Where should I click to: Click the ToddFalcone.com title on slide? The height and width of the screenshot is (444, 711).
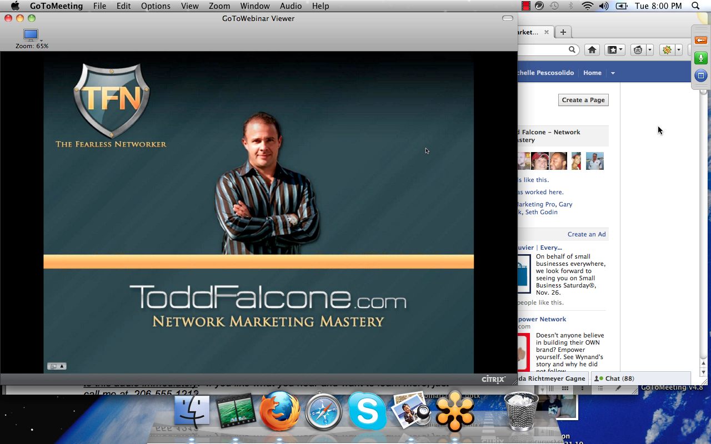(268, 297)
